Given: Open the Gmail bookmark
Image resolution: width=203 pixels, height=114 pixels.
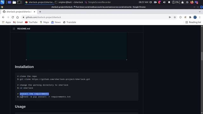Looking at the screenshot, I should 18,22.
